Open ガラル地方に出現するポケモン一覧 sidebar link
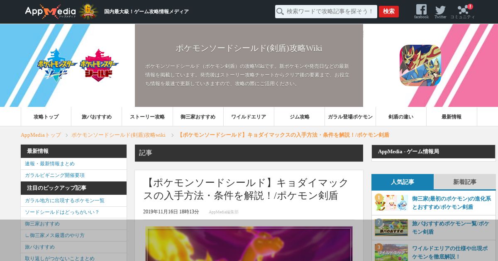 [x=73, y=201]
